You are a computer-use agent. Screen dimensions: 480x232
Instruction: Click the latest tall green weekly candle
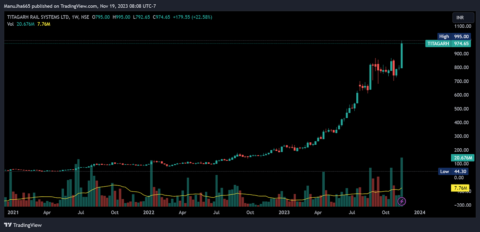[402, 56]
